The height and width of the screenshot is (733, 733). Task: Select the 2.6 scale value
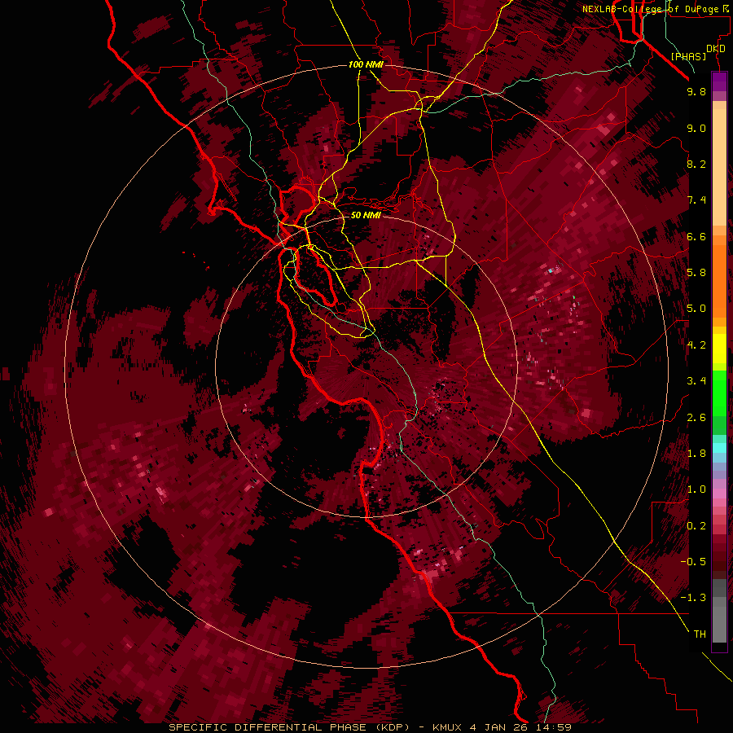(696, 418)
